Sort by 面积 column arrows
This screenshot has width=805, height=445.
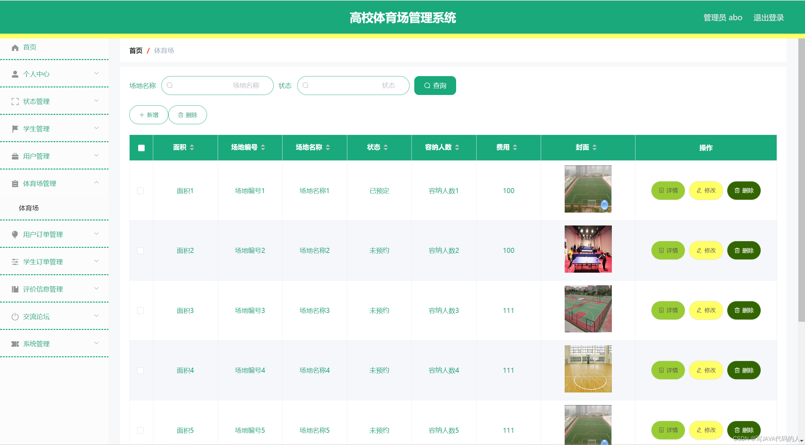point(192,147)
